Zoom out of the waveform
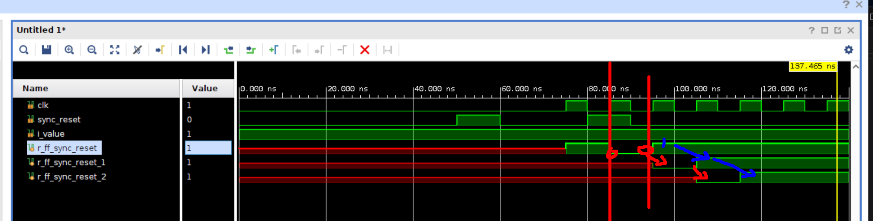Image resolution: width=873 pixels, height=221 pixels. click(x=92, y=50)
